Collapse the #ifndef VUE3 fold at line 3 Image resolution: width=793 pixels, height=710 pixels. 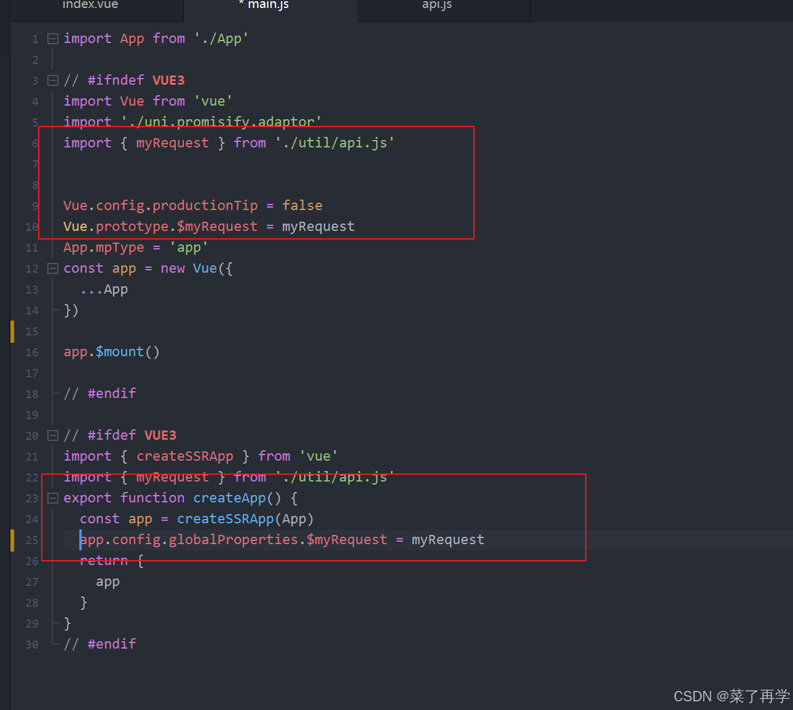coord(53,80)
